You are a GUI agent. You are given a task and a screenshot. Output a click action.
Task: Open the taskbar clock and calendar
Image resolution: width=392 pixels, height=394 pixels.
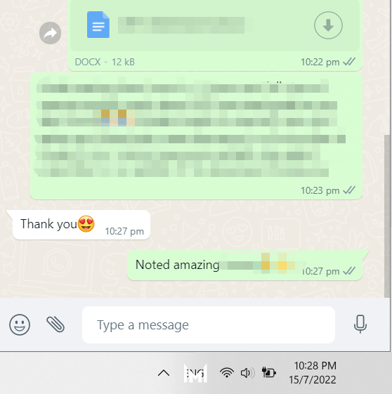pyautogui.click(x=313, y=373)
